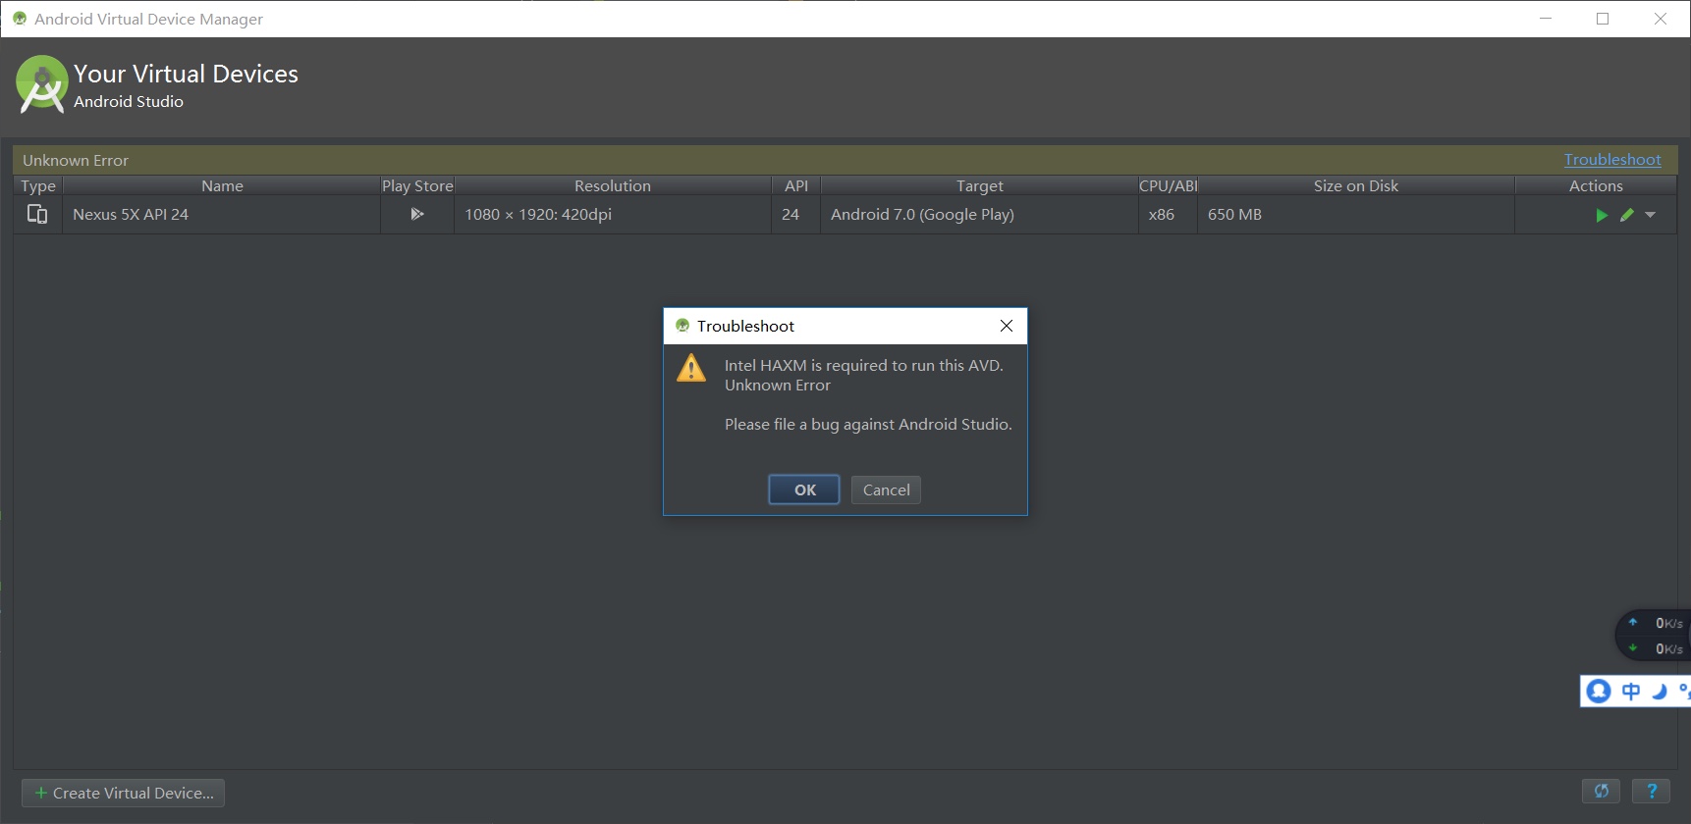1691x824 pixels.
Task: Click the Android 7.0 (Google Play) target cell
Action: [x=980, y=214]
